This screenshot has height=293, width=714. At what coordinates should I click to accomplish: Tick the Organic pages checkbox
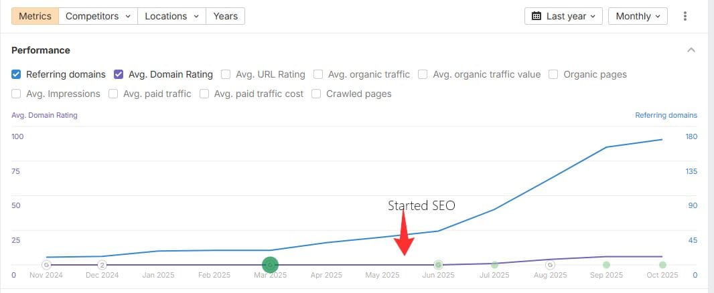click(x=554, y=74)
